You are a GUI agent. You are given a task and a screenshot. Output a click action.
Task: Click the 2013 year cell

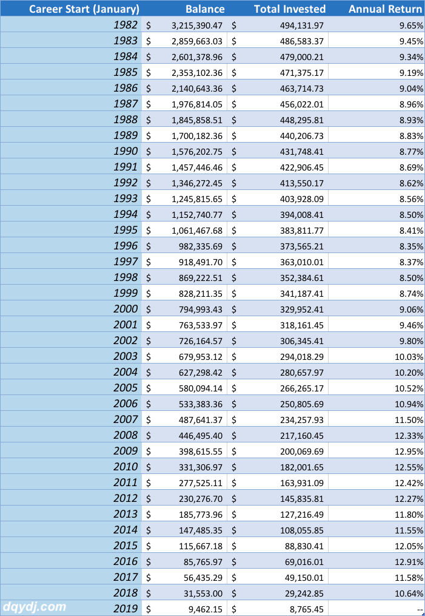[71, 514]
